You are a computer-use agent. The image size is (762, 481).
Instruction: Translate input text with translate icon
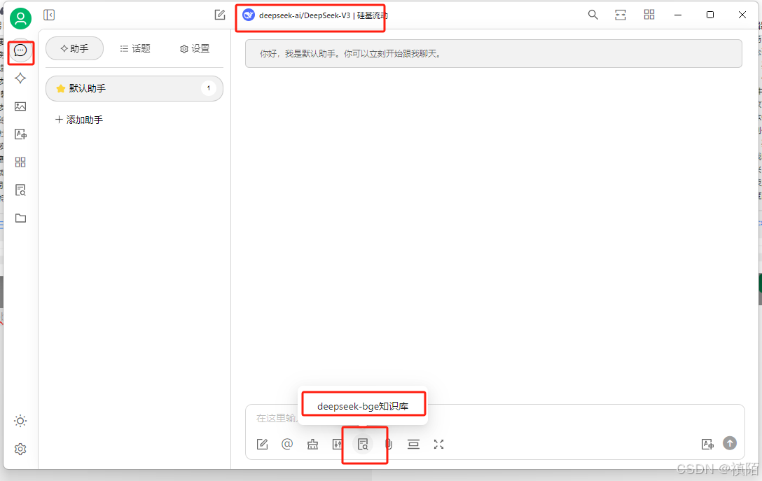707,444
